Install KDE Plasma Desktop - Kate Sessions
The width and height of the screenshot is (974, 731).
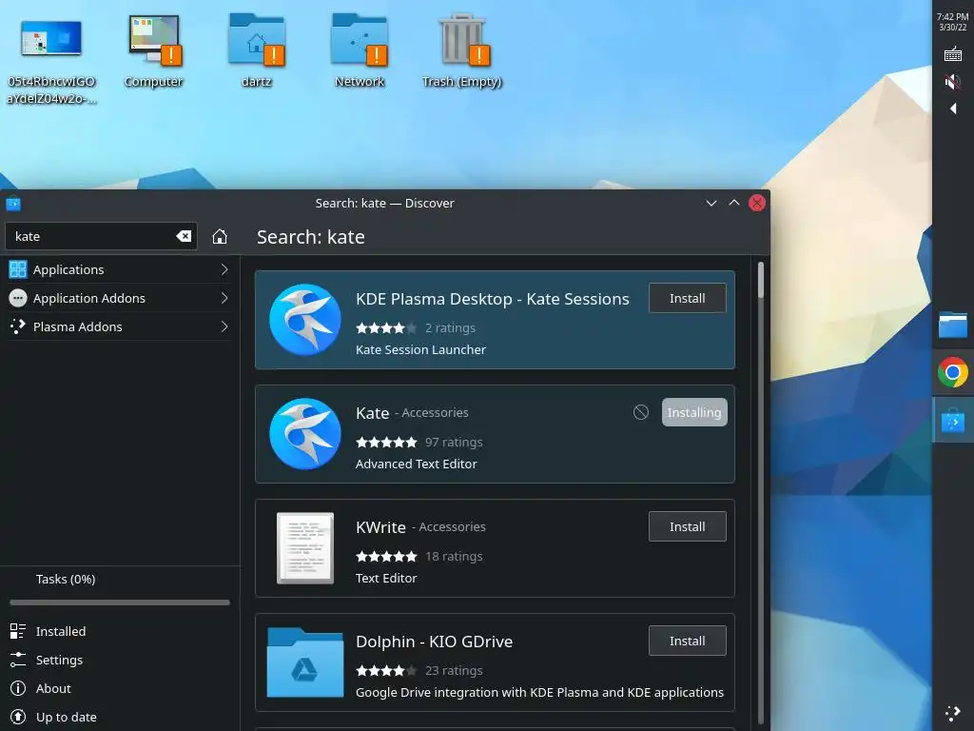[687, 298]
